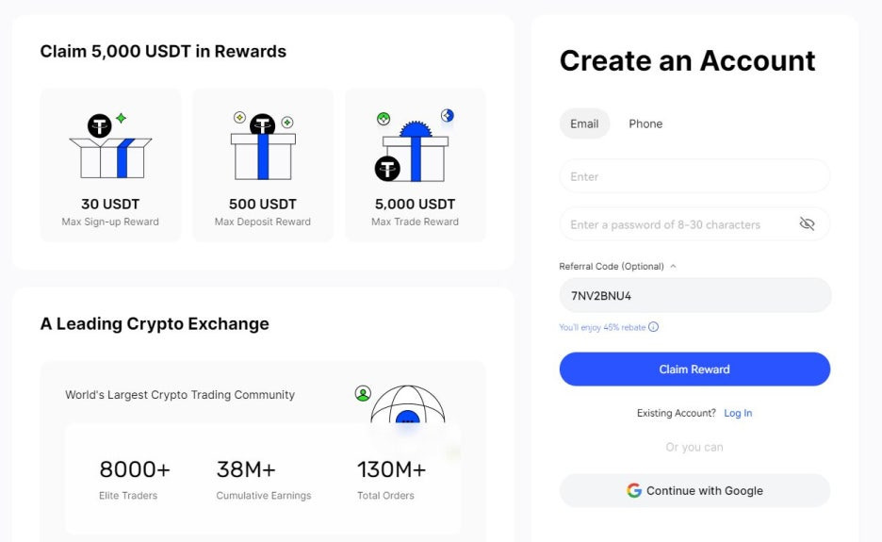
Task: Click the globe community illustration
Action: pos(408,403)
